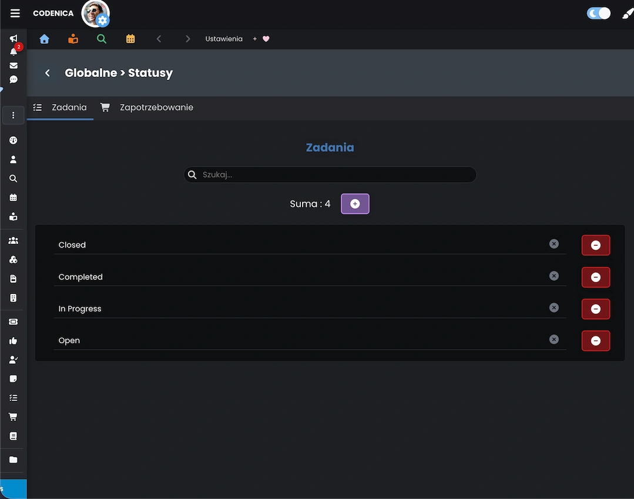Expand the three-dot sidebar menu
Image resolution: width=634 pixels, height=499 pixels.
tap(14, 115)
